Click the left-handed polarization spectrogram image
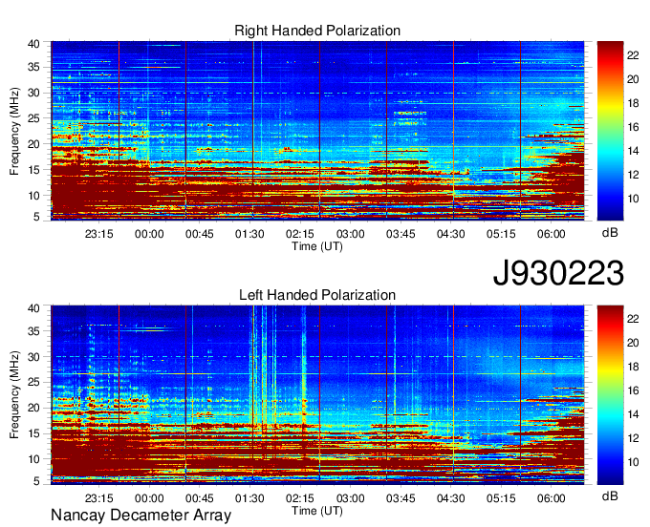The height and width of the screenshot is (527, 650). tap(317, 395)
